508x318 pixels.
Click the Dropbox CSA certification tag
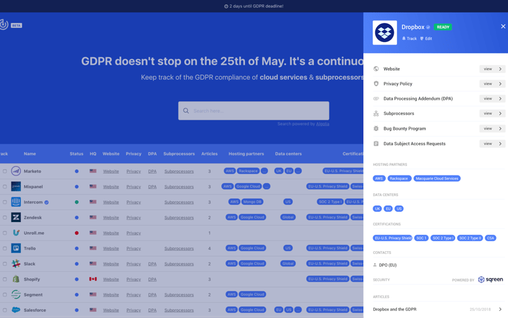(490, 238)
